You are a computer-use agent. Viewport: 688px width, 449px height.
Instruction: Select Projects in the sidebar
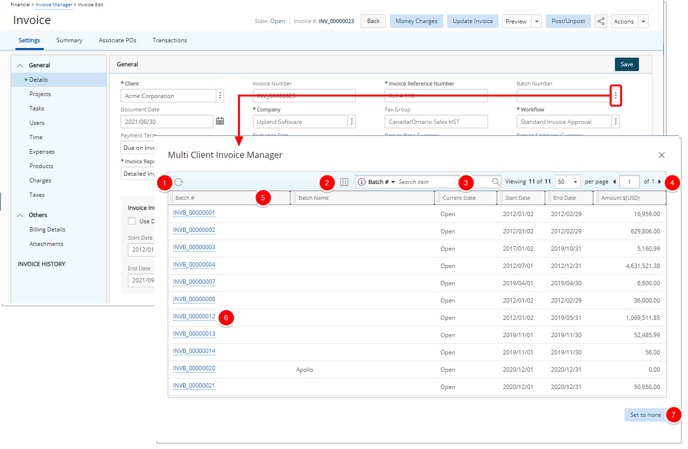click(x=40, y=94)
